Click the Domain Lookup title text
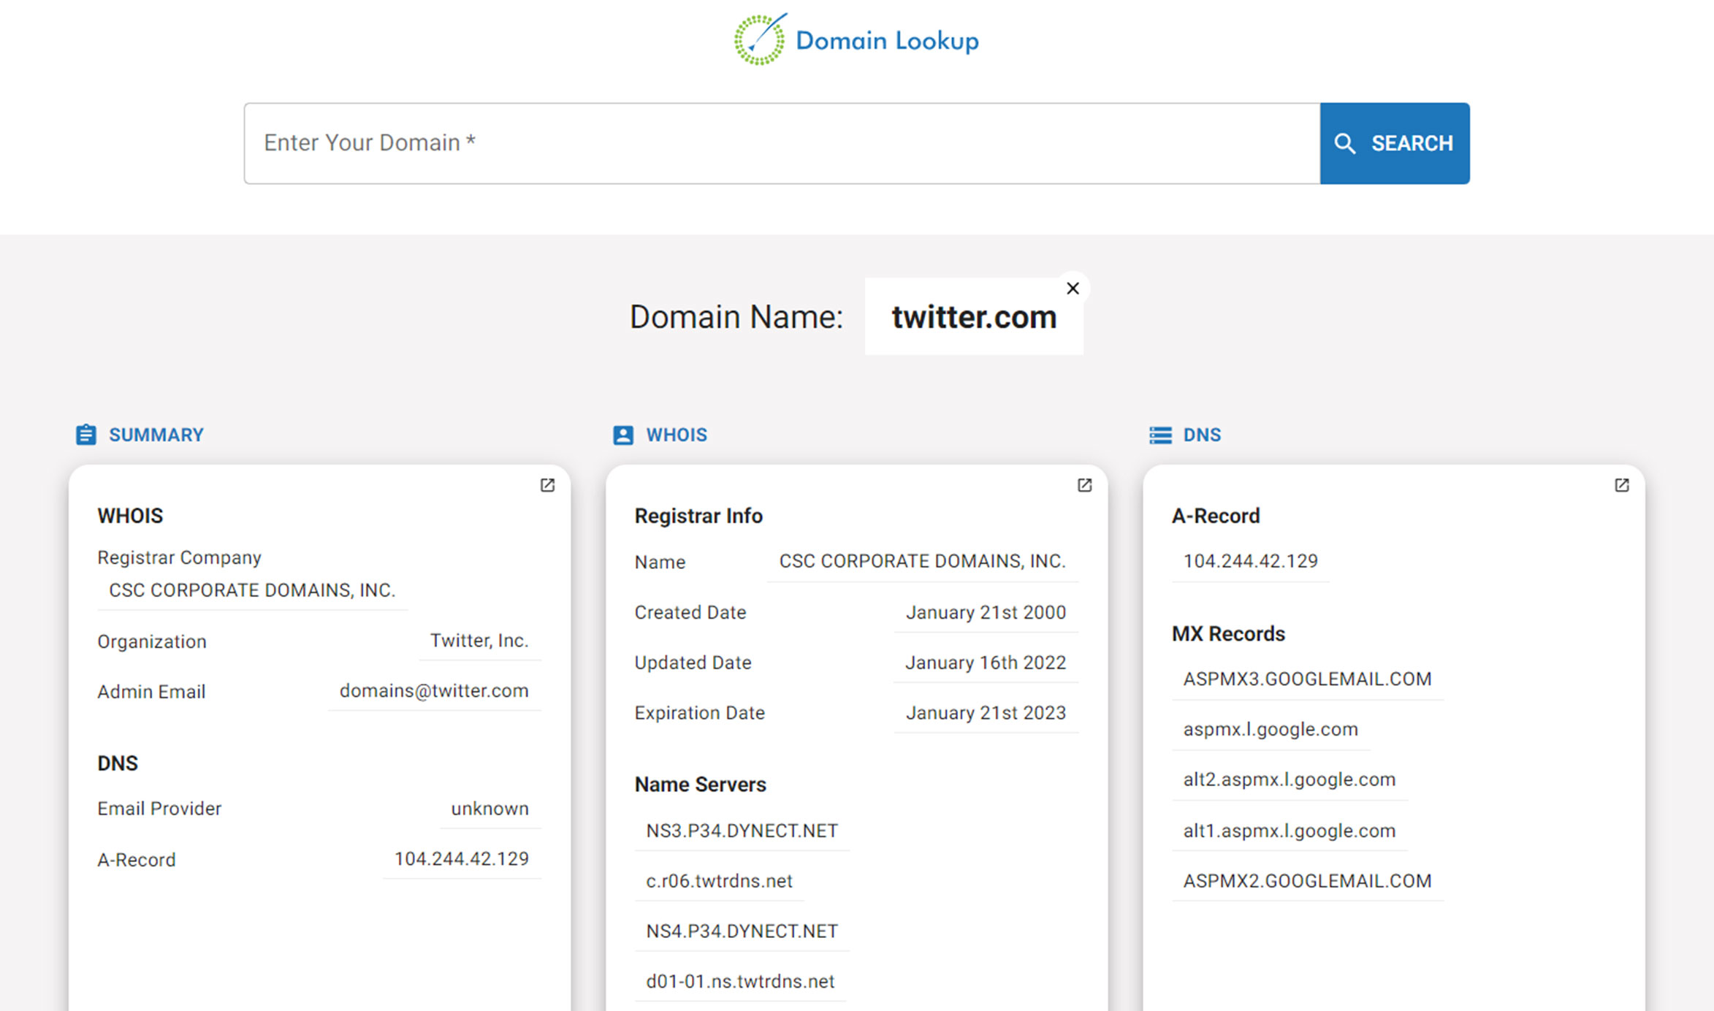 click(x=887, y=41)
